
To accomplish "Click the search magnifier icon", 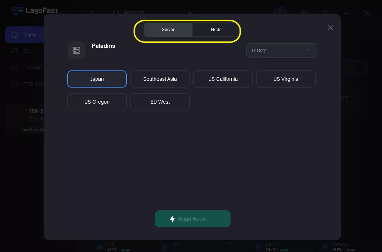I will tap(116, 13).
